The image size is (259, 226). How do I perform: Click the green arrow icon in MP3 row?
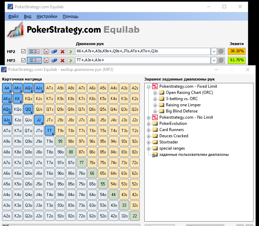pos(71,61)
